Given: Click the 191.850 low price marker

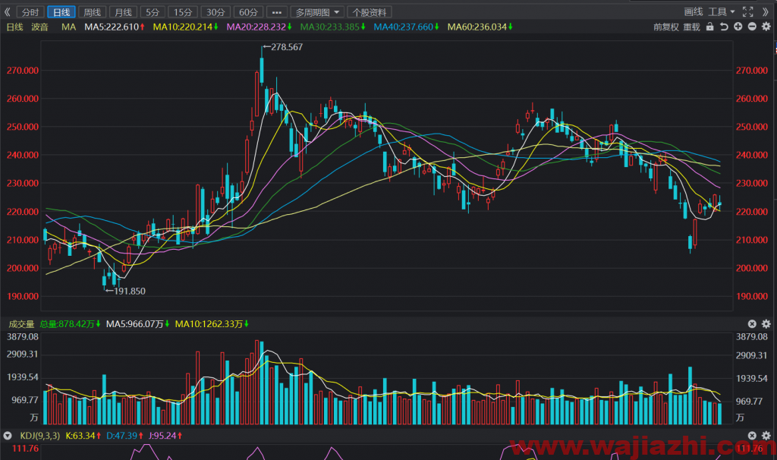Looking at the screenshot, I should click(126, 291).
